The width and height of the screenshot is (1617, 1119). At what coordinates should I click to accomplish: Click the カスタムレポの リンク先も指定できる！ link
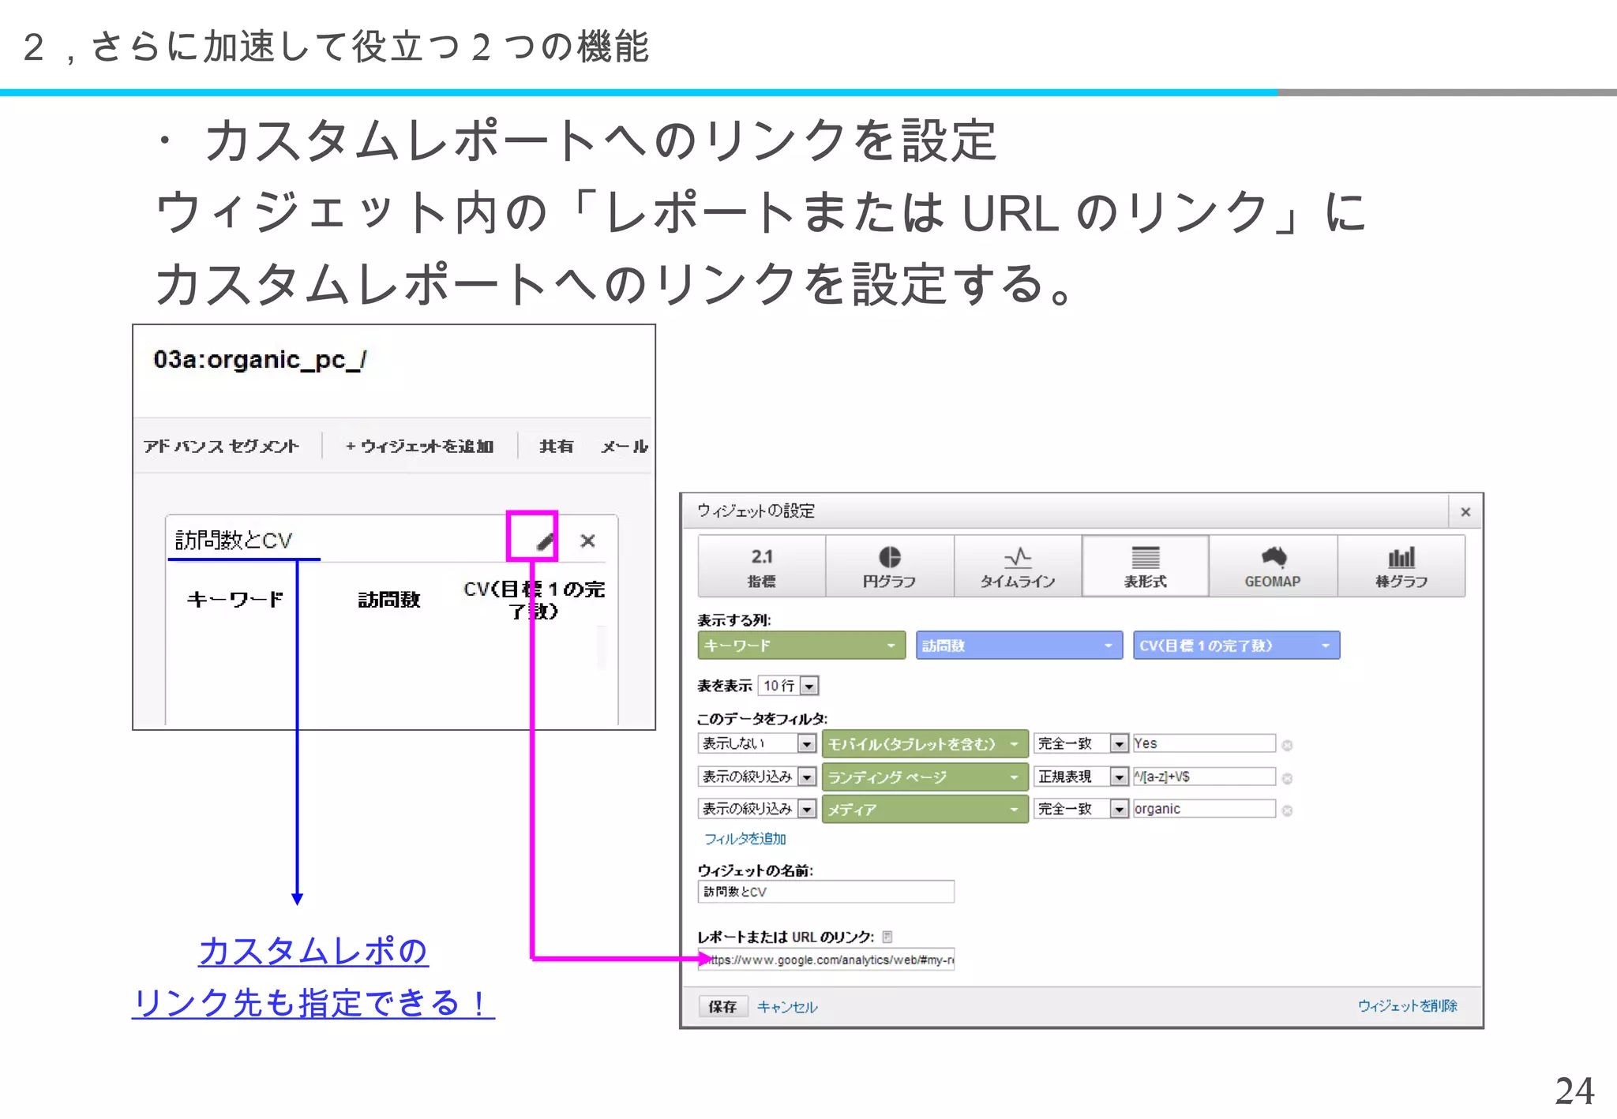coord(313,977)
